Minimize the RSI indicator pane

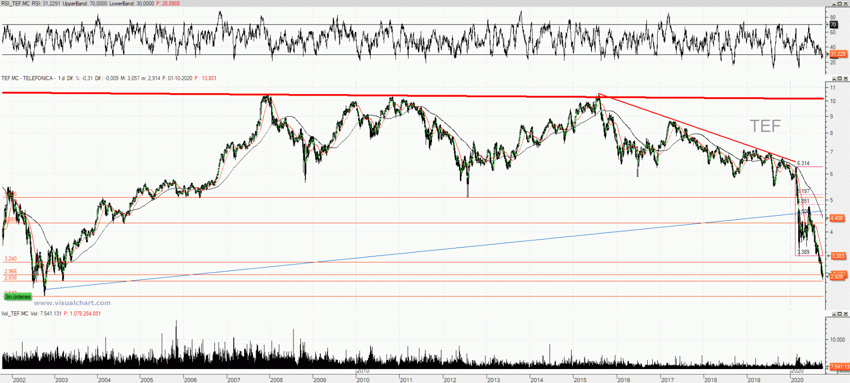pyautogui.click(x=835, y=3)
